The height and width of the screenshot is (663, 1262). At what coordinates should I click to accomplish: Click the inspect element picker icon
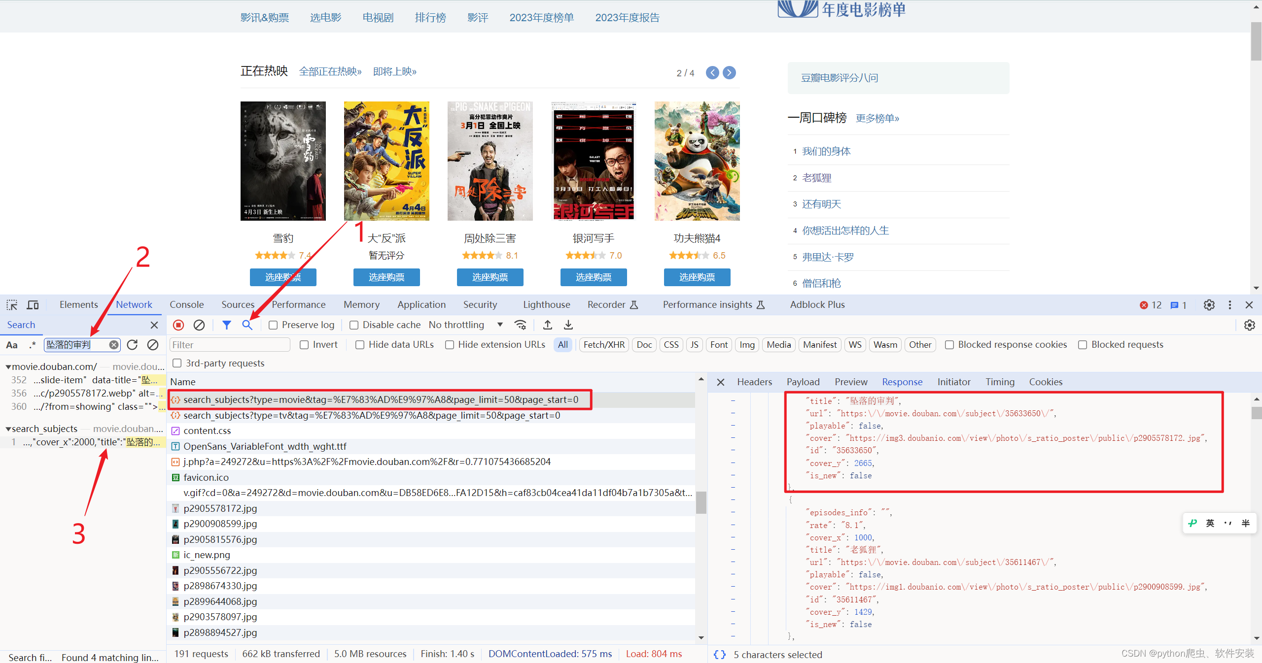click(12, 305)
